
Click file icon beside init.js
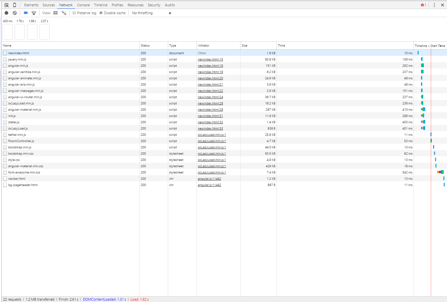point(5,116)
